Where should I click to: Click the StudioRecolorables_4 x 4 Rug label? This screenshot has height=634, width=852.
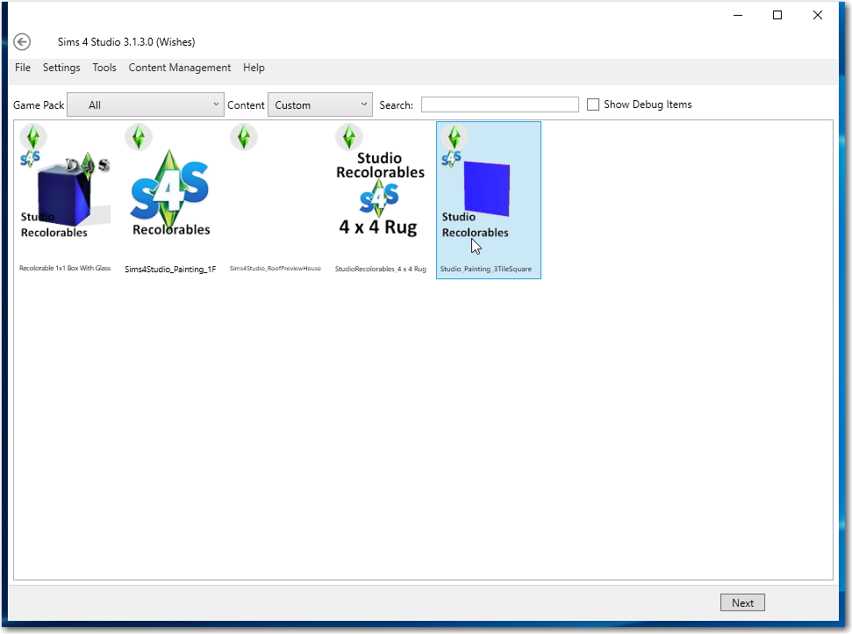[x=380, y=270]
